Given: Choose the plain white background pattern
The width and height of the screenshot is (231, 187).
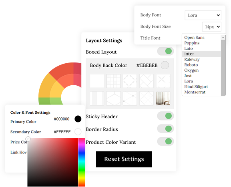Looking at the screenshot, I should (97, 81).
